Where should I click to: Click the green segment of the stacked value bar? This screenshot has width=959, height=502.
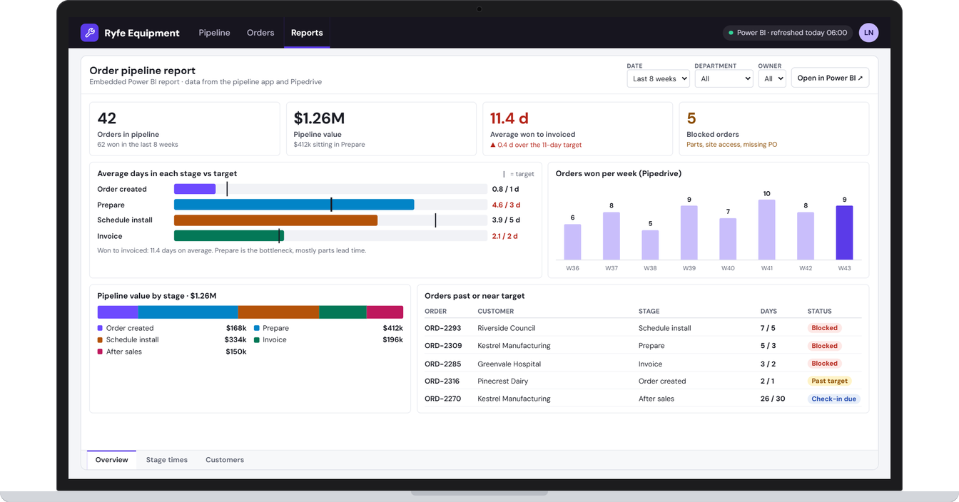[x=343, y=312]
